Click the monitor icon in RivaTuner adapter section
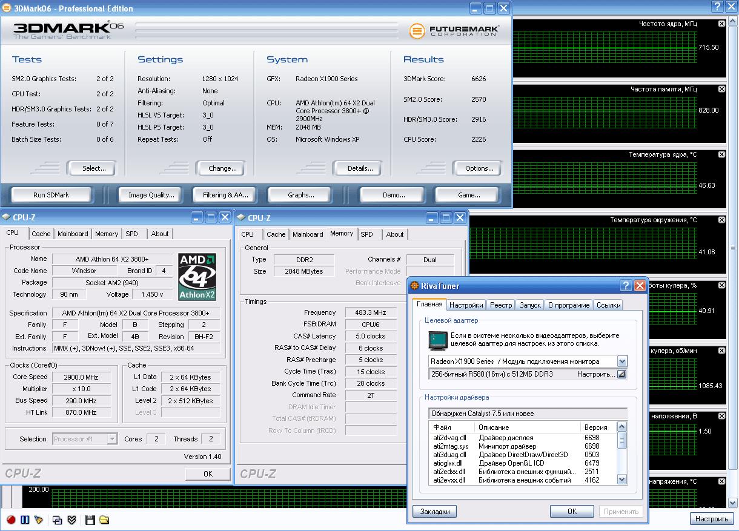Viewport: 739px width, 531px height. pyautogui.click(x=437, y=340)
